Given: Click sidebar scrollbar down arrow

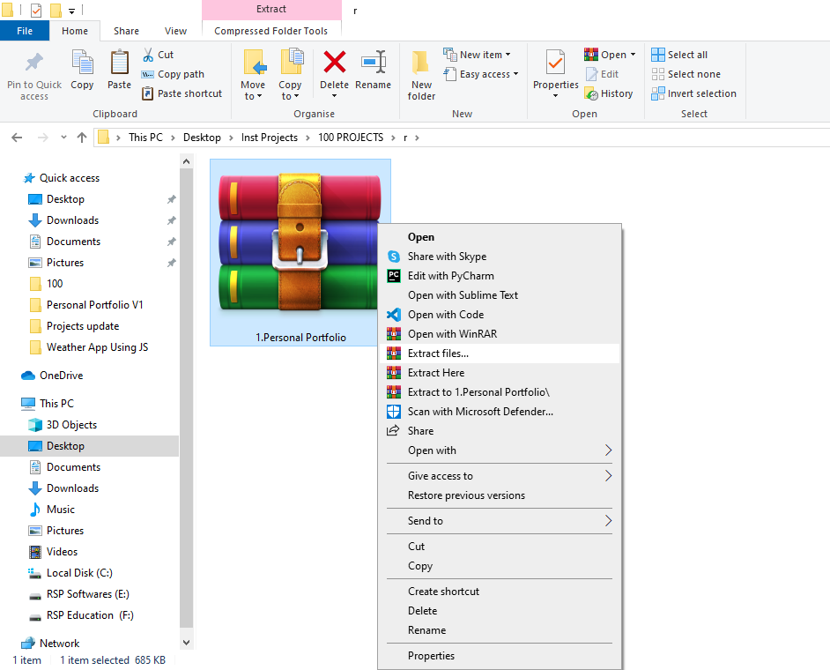Looking at the screenshot, I should pos(186,643).
